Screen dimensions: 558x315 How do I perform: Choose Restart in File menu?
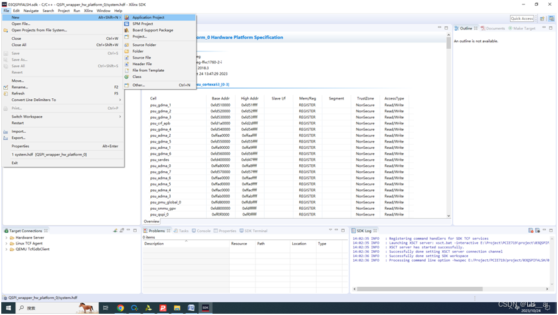tap(63, 123)
